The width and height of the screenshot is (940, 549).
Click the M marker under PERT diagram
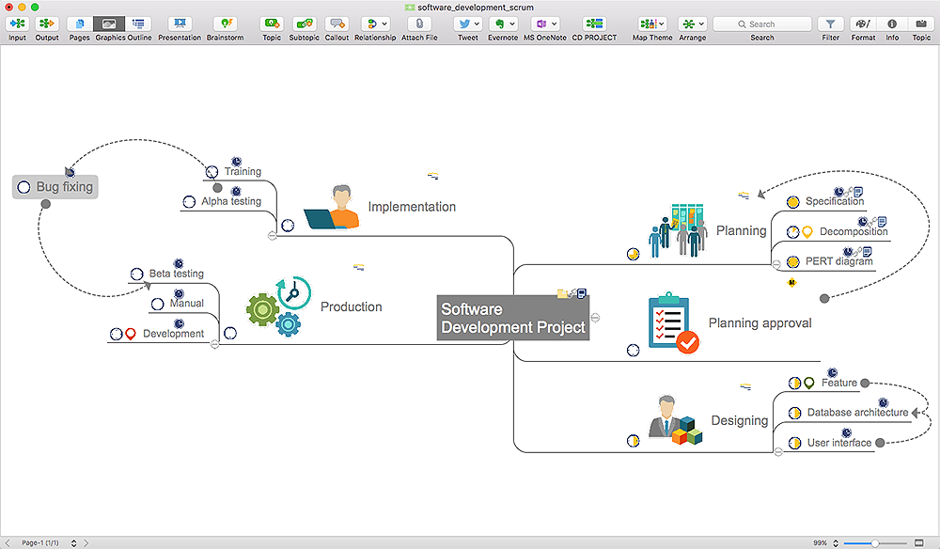(791, 282)
